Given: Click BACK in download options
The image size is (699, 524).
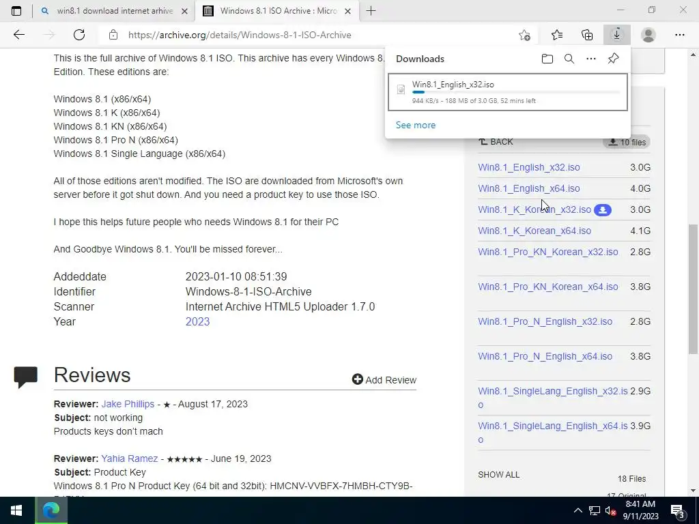Looking at the screenshot, I should point(496,142).
